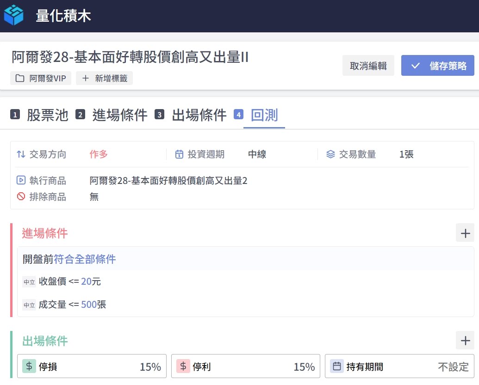Click the holding period calendar icon
The height and width of the screenshot is (385, 479).
pos(337,367)
